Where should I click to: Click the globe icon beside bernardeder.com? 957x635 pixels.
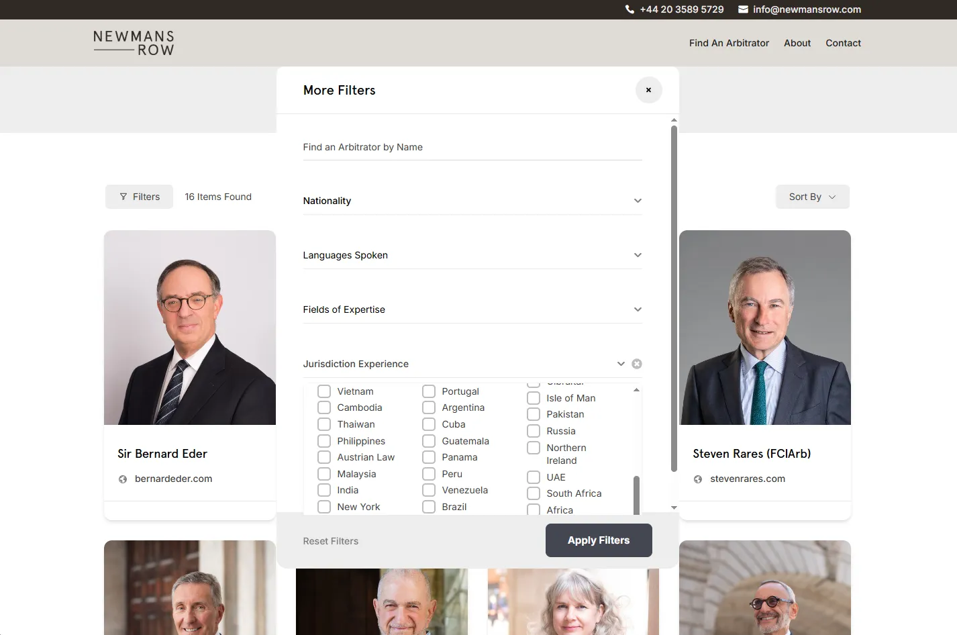tap(123, 479)
